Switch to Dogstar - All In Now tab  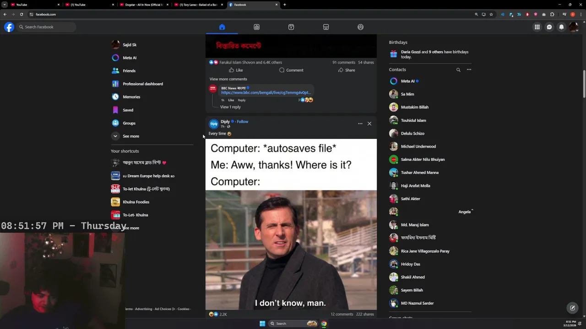144,5
